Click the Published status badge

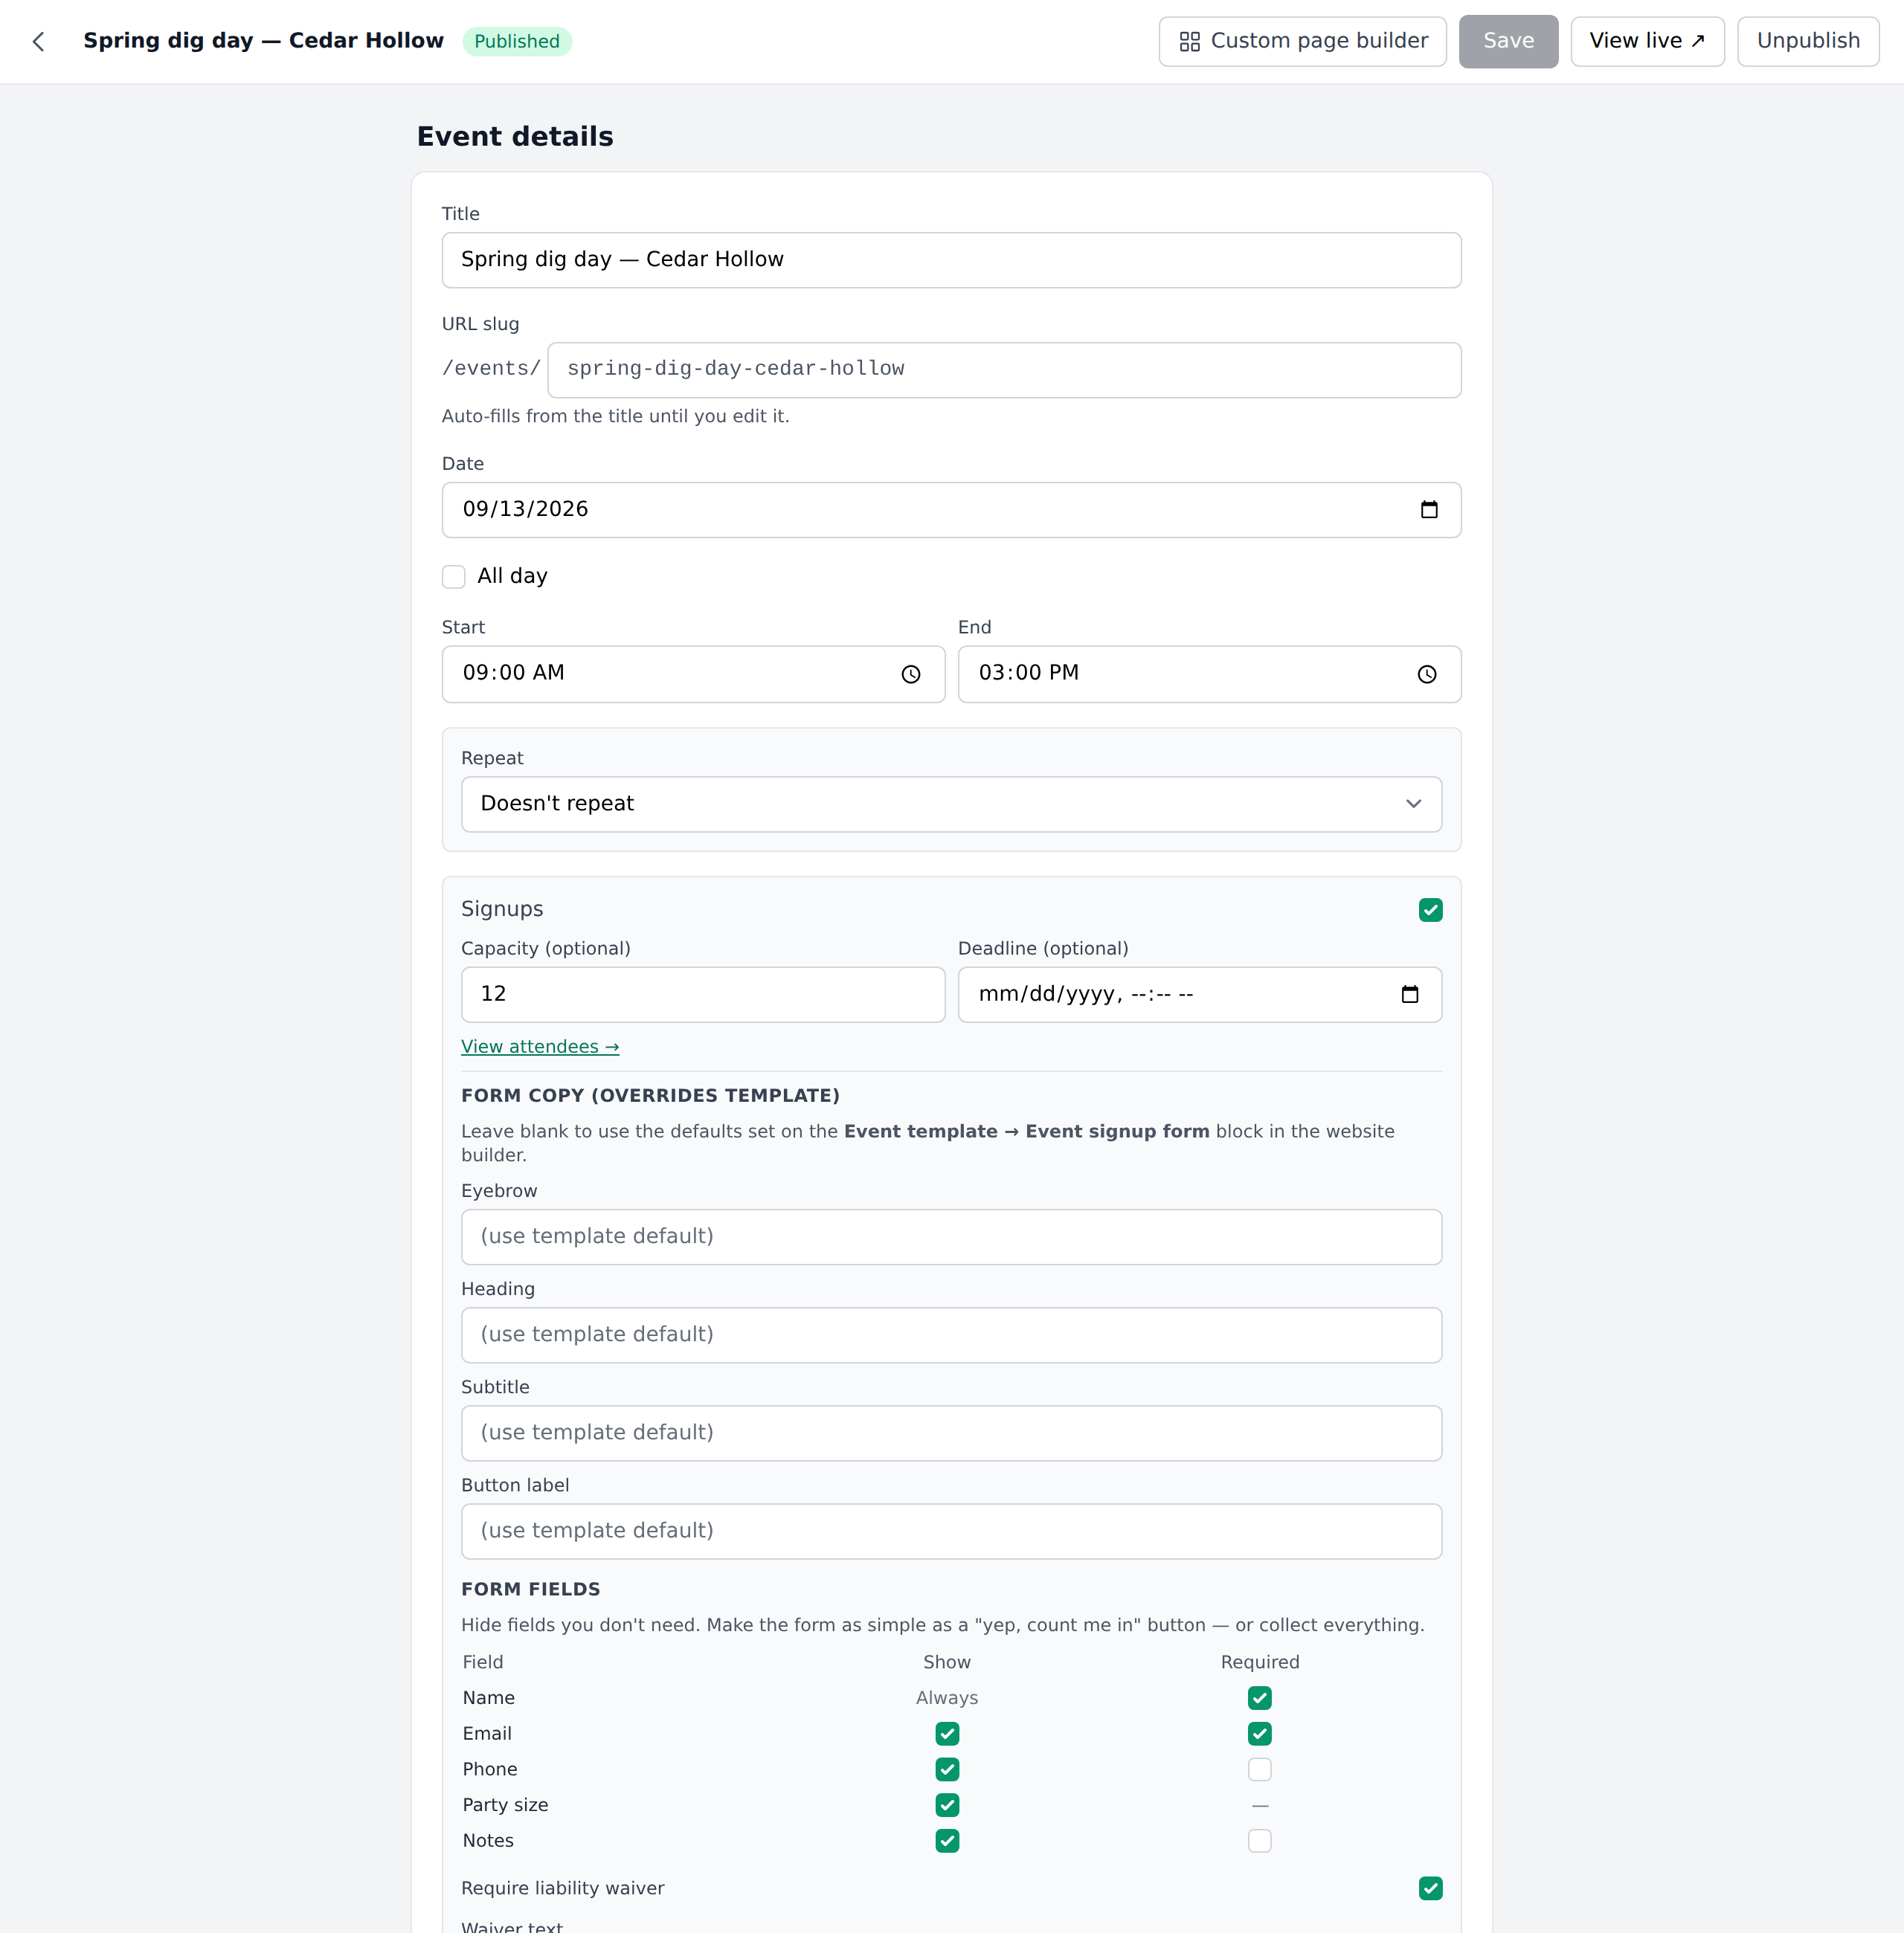click(x=517, y=42)
